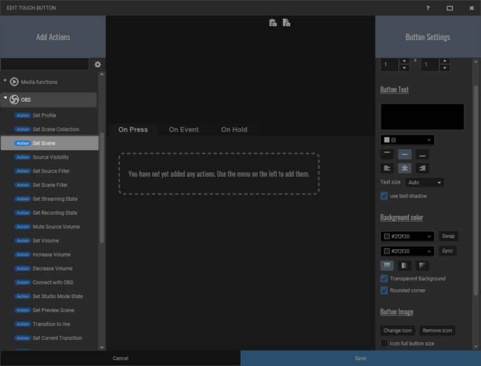Open action list settings gear

click(x=98, y=64)
